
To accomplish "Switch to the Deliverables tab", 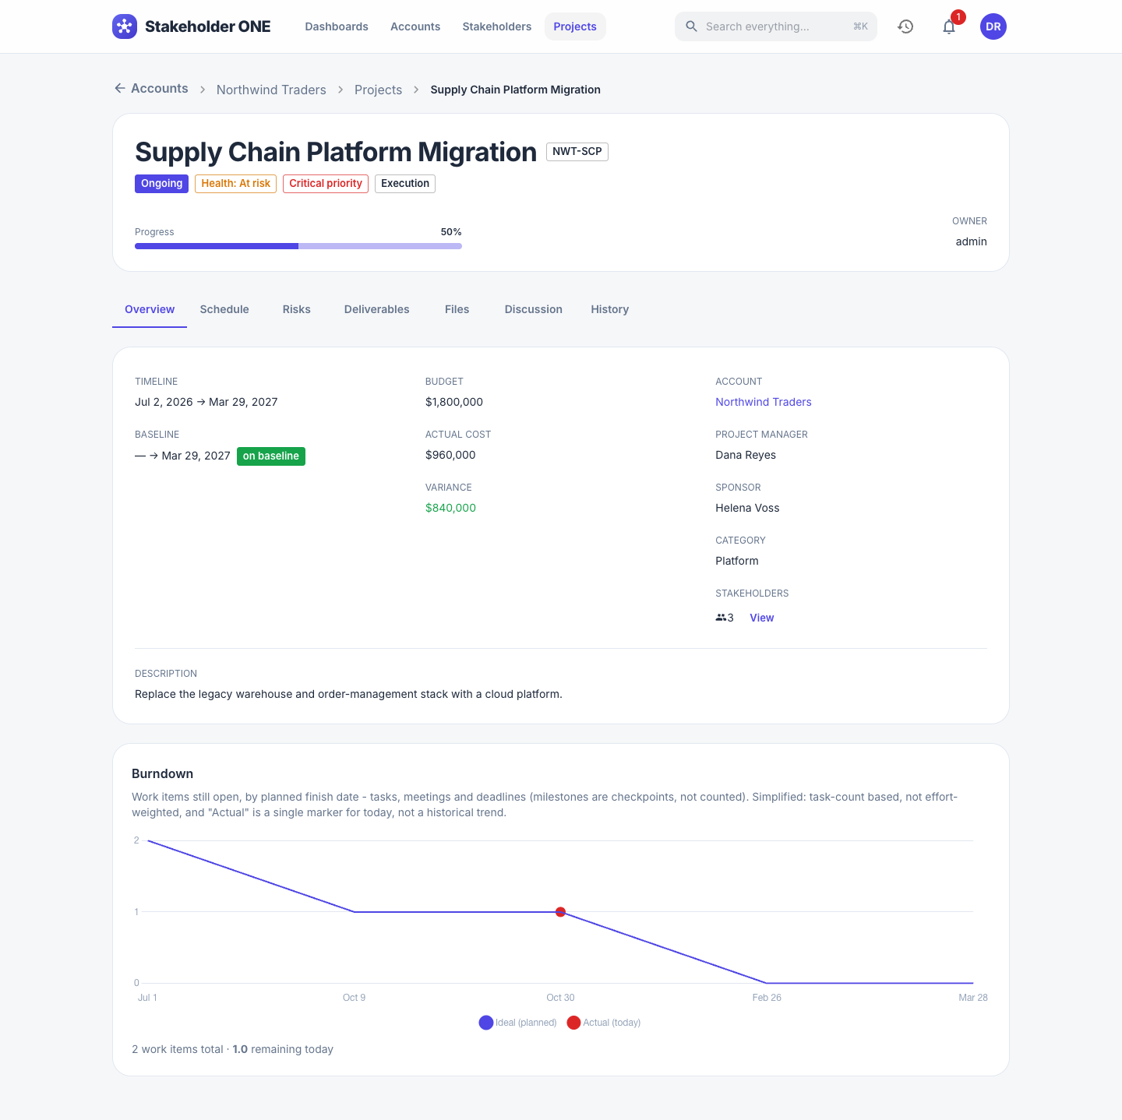I will click(377, 309).
